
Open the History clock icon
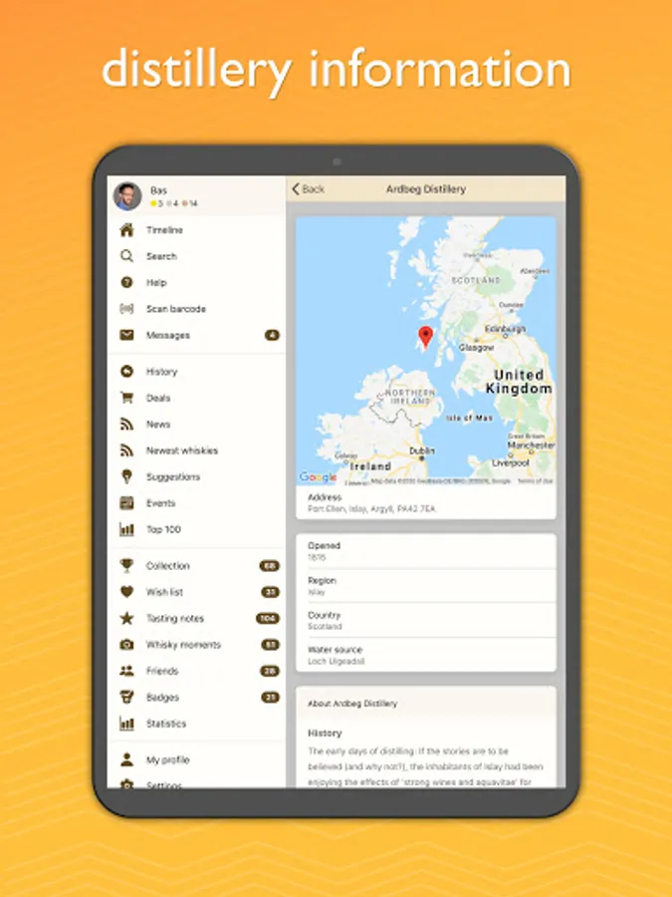[126, 372]
